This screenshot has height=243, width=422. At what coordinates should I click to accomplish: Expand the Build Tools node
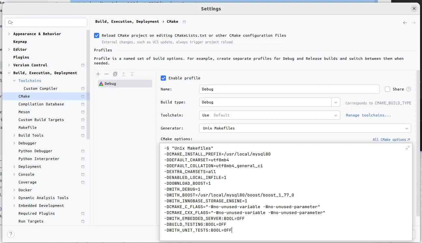(14, 135)
